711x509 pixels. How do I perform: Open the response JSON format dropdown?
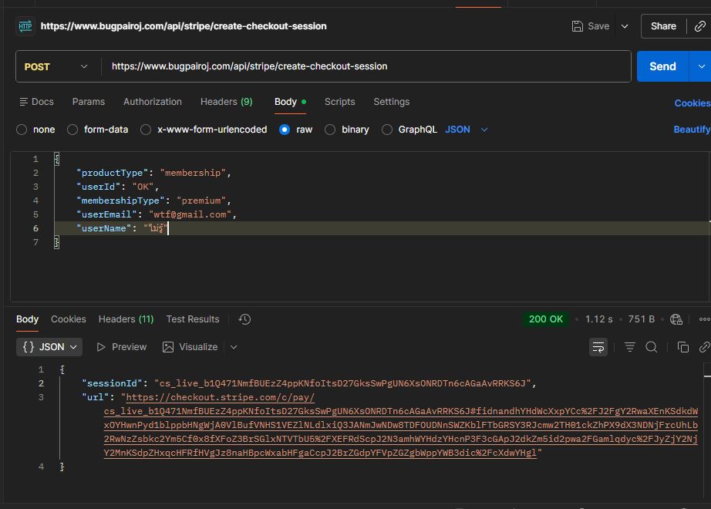pos(49,347)
